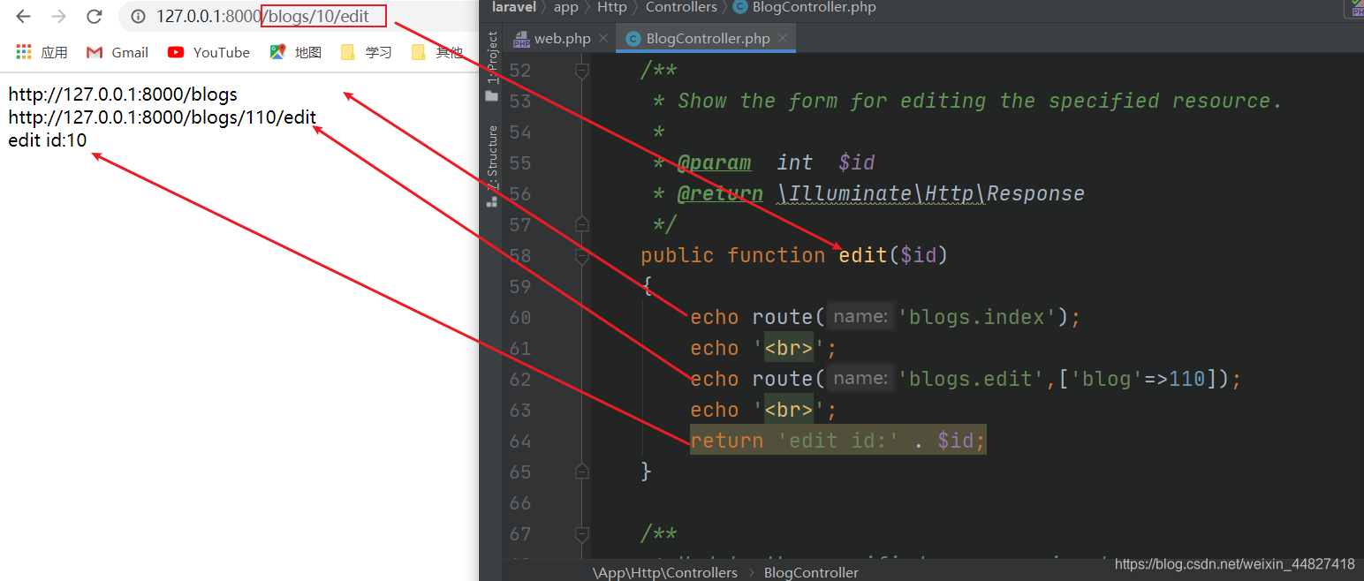The width and height of the screenshot is (1364, 581).
Task: Open the YouTube bookmark
Action: click(x=208, y=52)
